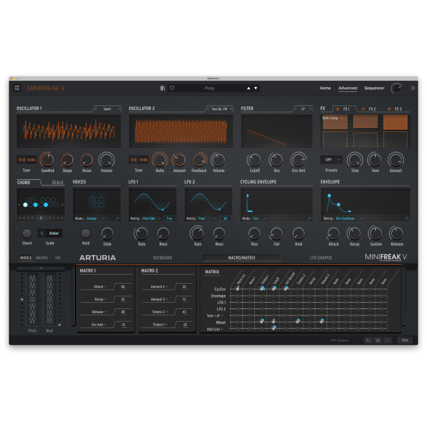Click the Filter Cutoff knob
Screen dimensions: 427x427
[254, 160]
